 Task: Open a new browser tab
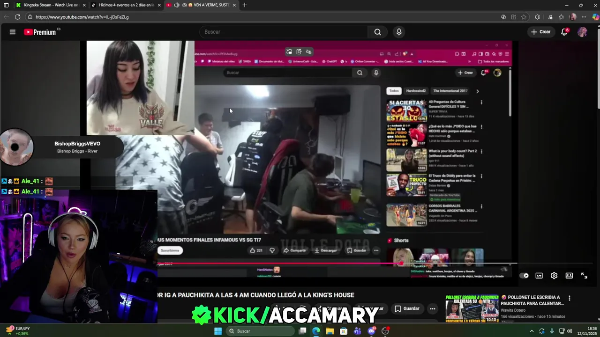pos(245,5)
